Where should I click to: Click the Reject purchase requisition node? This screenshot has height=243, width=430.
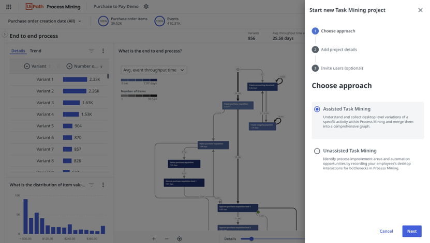[x=213, y=145]
